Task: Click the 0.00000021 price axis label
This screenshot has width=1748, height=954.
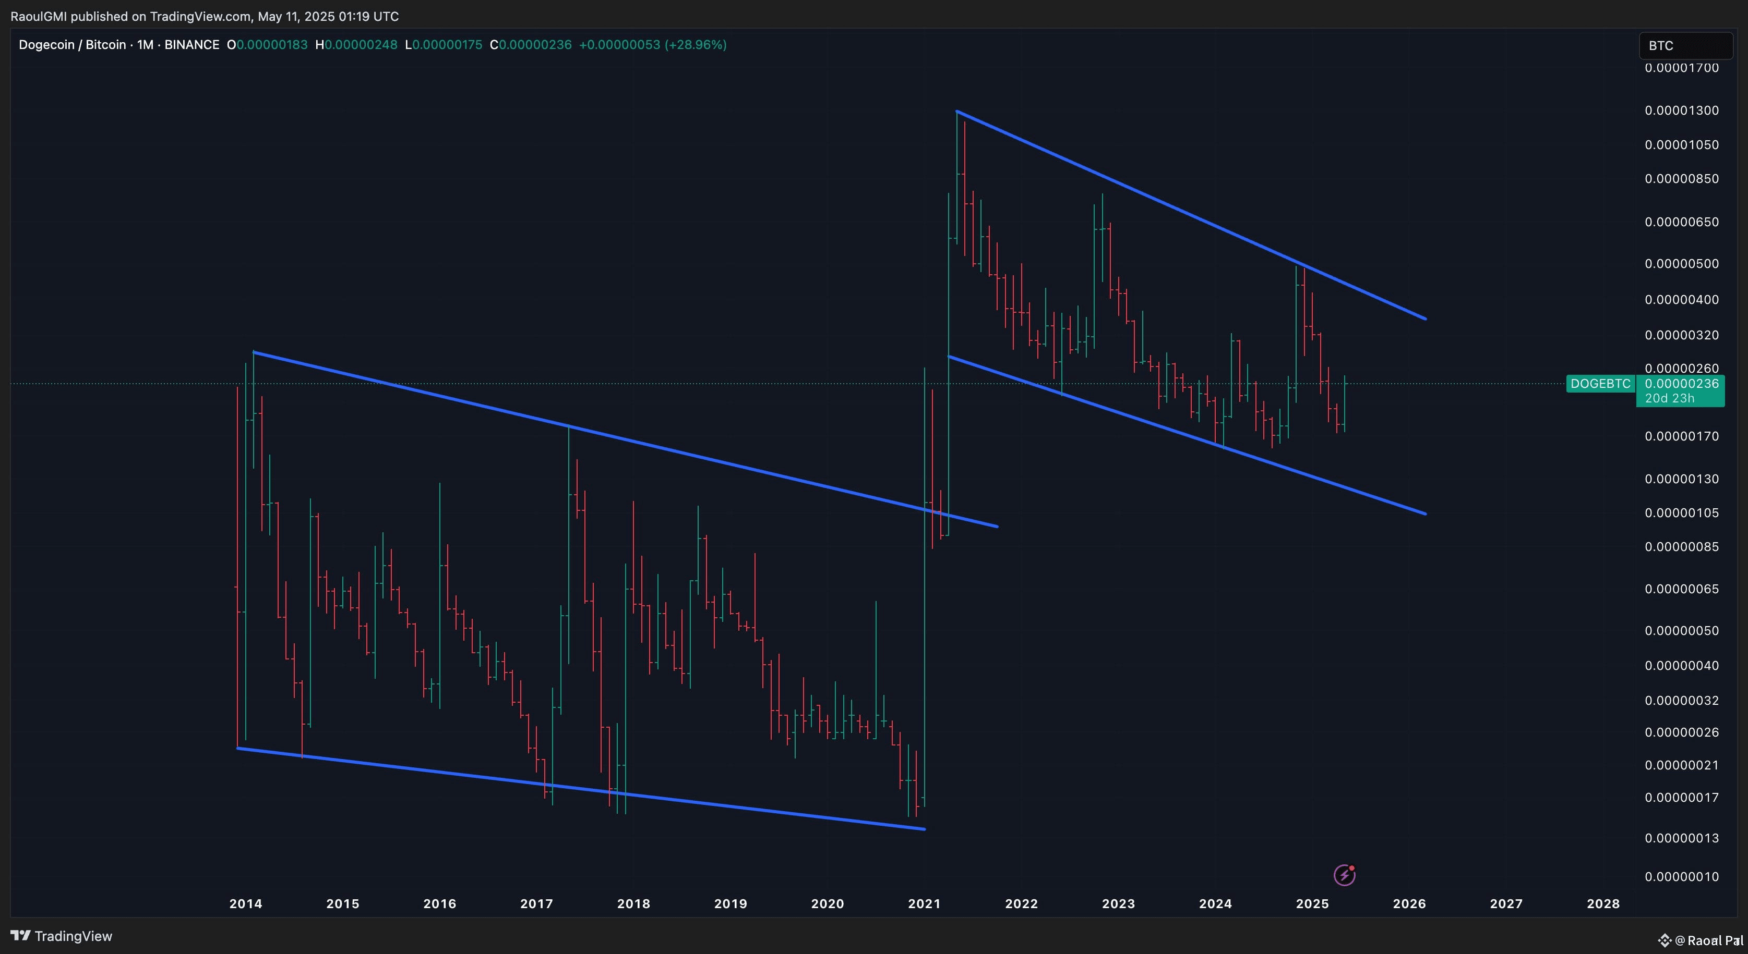Action: pos(1682,765)
